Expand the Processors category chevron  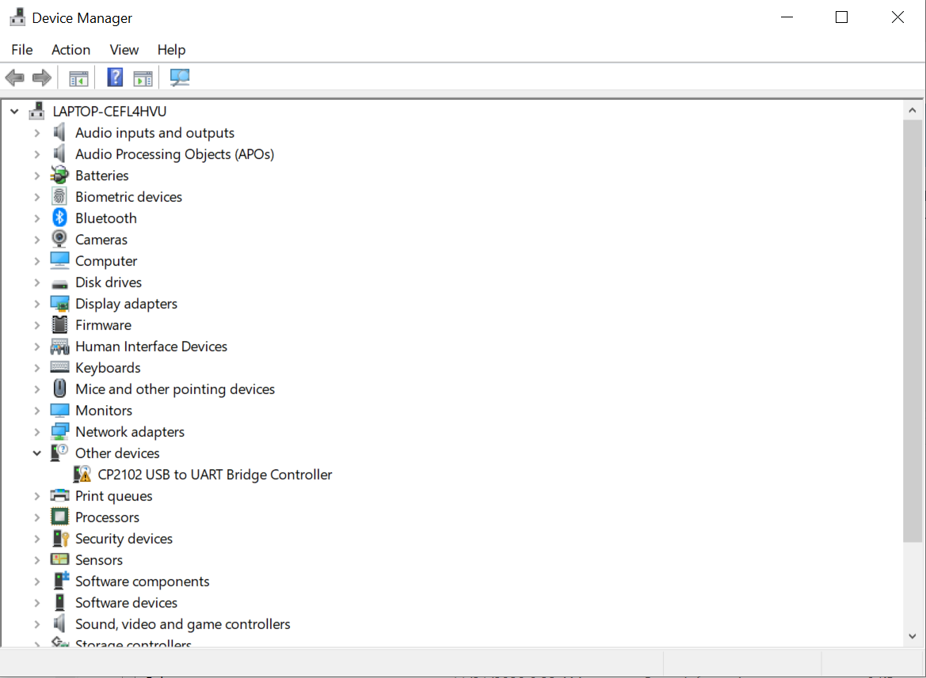[36, 517]
